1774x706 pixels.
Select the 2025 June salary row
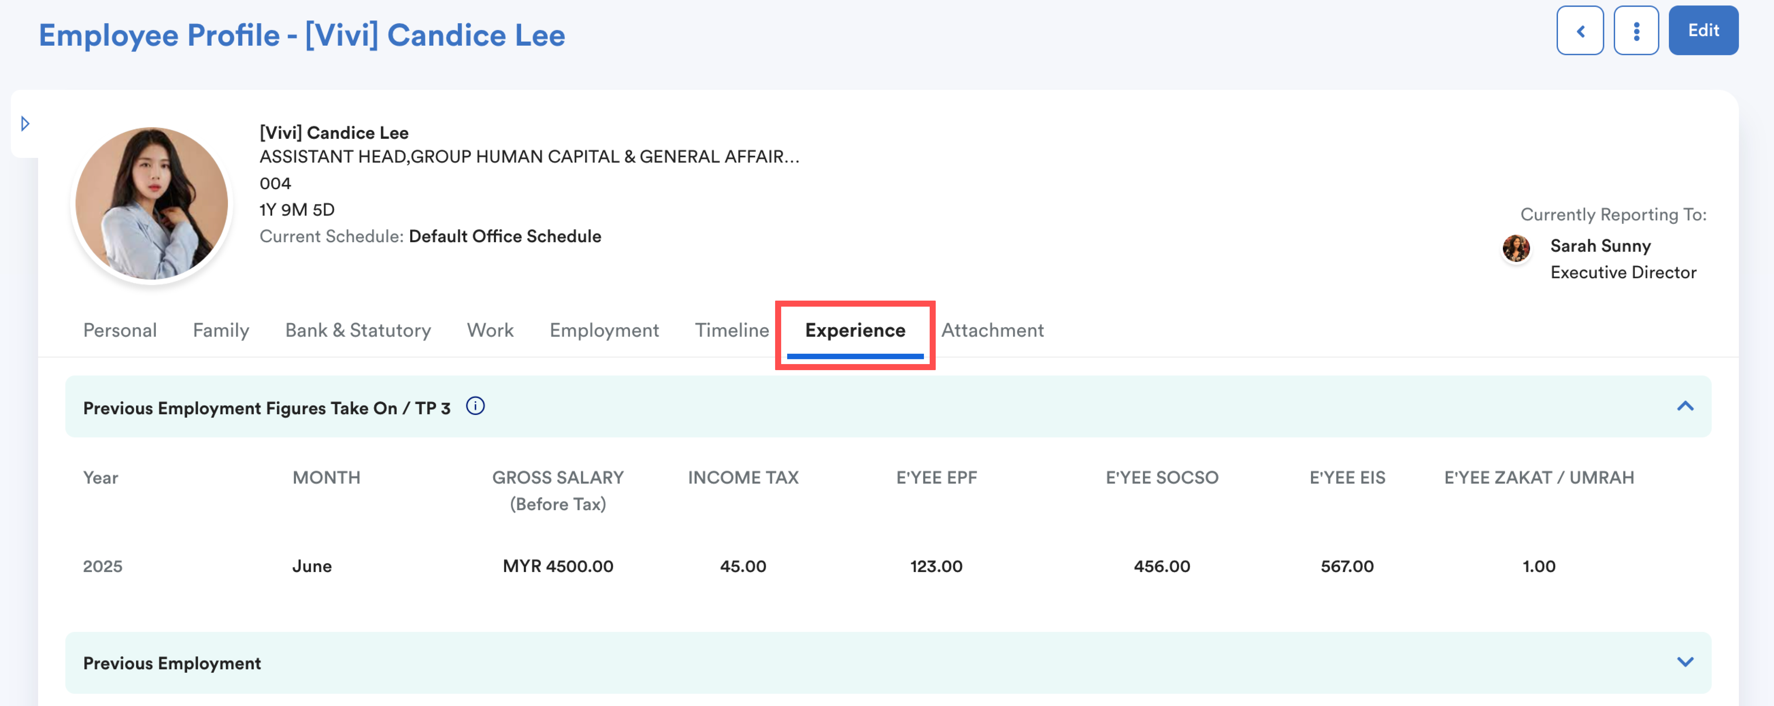click(x=557, y=566)
